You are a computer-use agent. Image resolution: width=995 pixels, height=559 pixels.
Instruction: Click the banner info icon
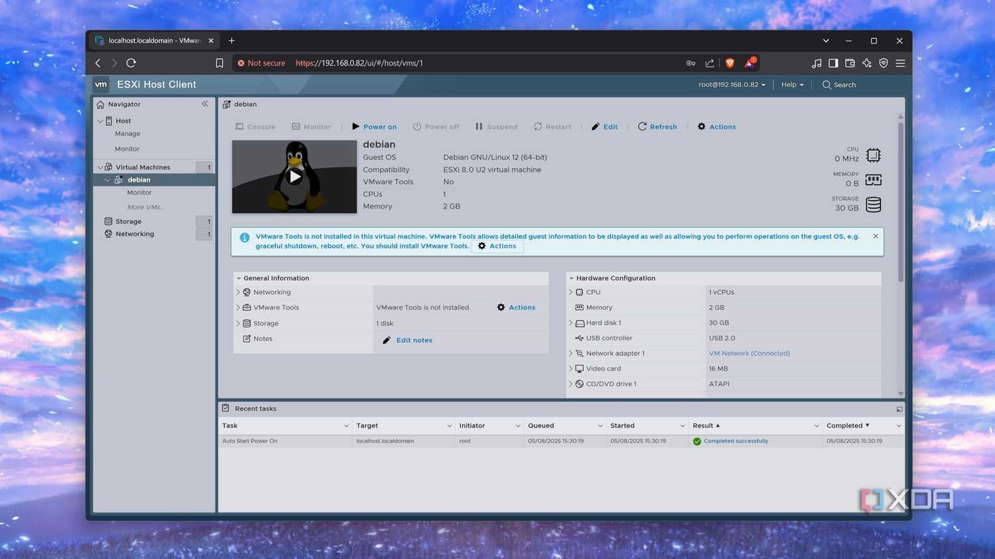245,238
